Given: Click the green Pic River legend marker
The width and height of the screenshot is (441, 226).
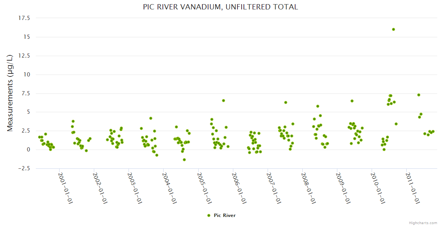Looking at the screenshot, I should click(x=208, y=215).
